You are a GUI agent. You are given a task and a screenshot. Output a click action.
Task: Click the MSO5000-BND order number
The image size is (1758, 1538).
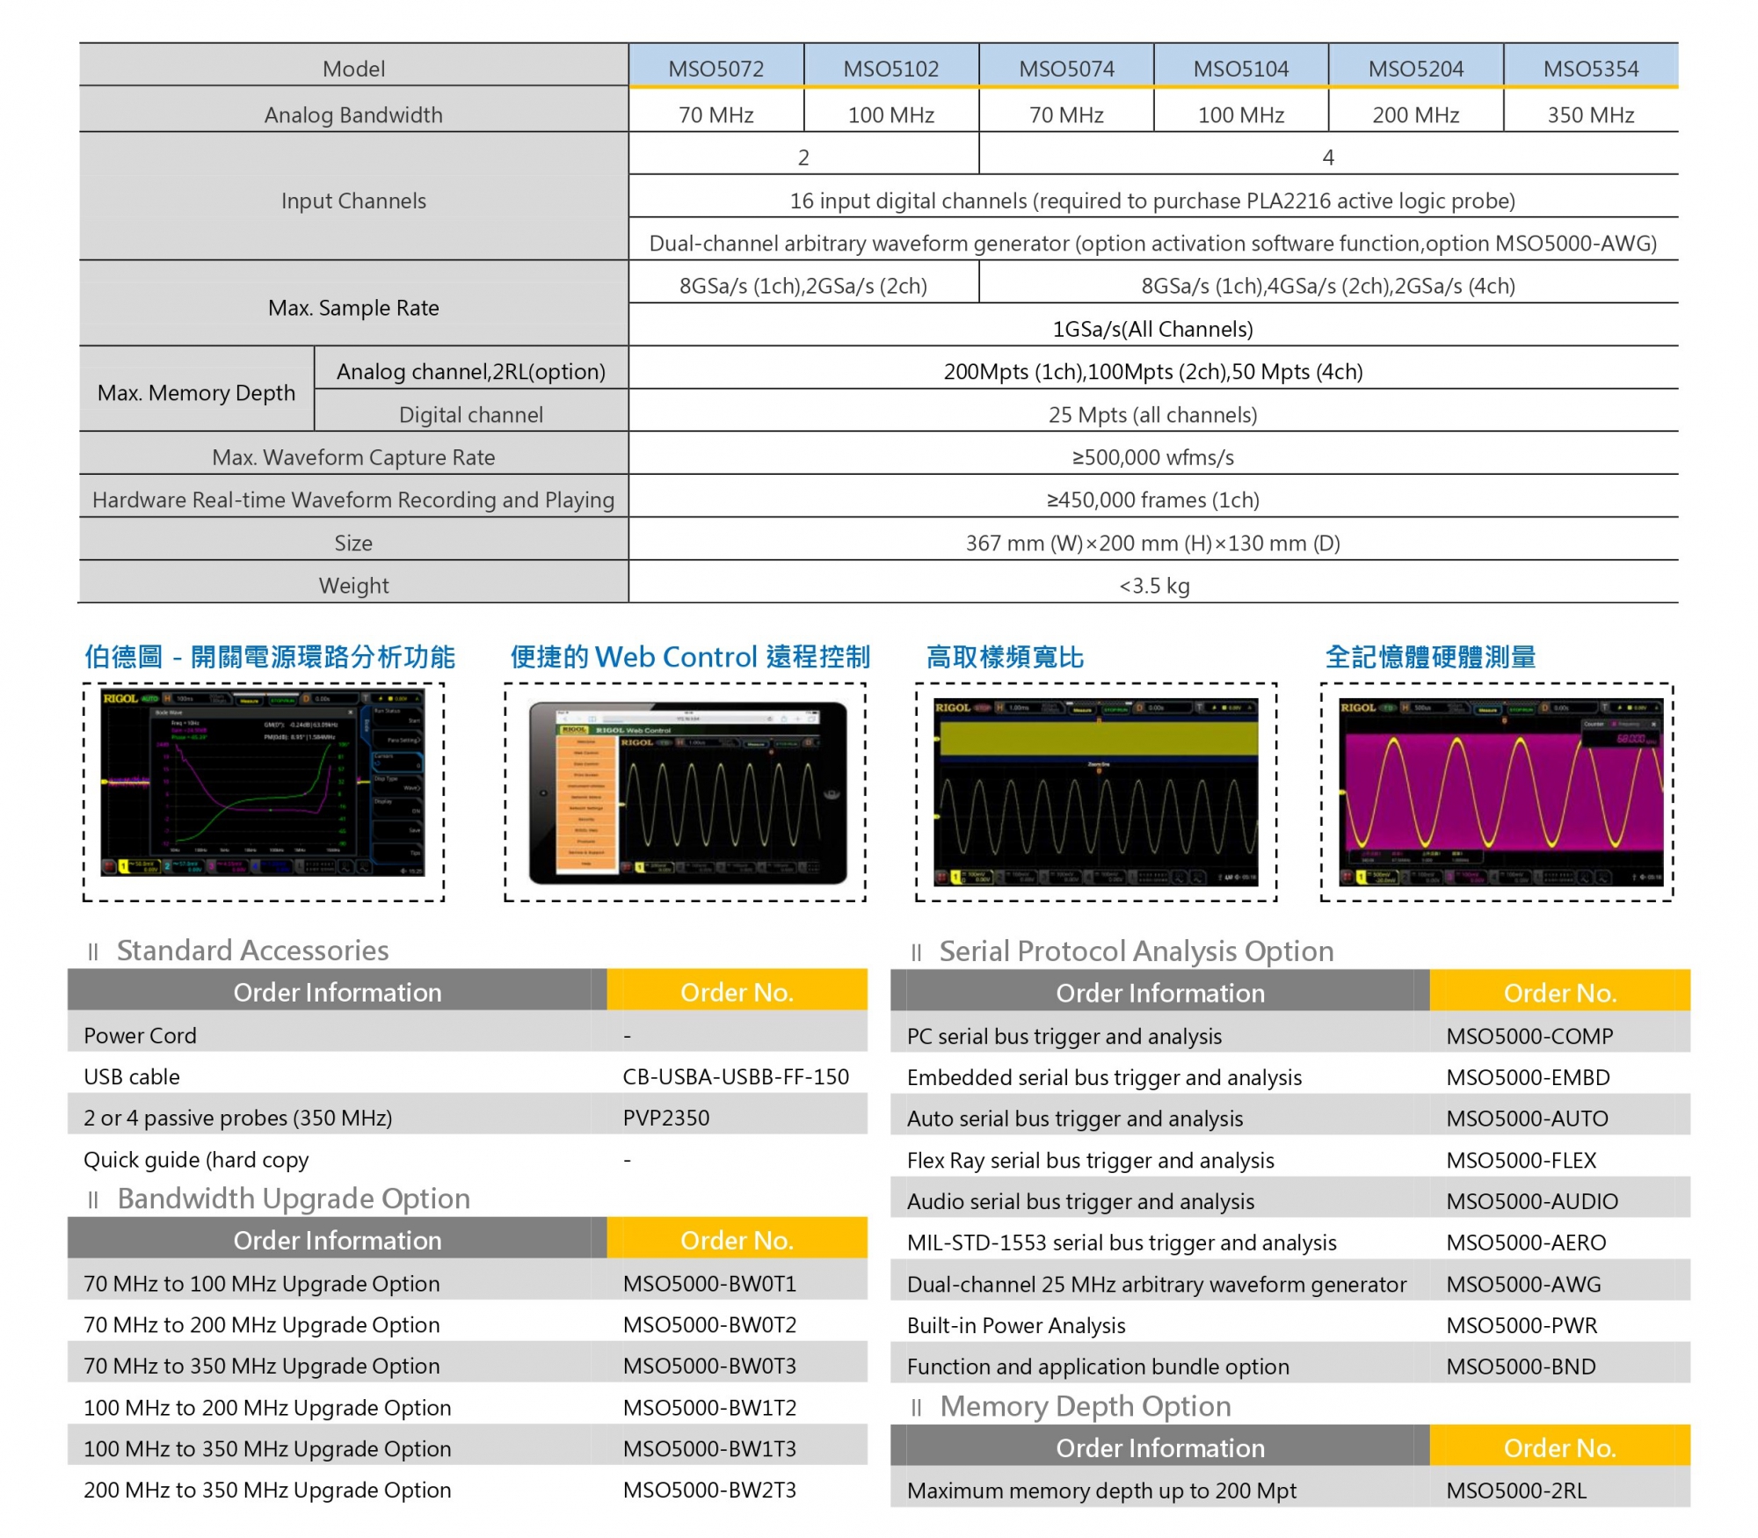pyautogui.click(x=1521, y=1367)
